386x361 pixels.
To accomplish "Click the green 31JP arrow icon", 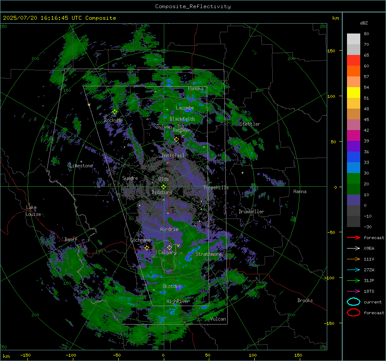I will coord(353,280).
